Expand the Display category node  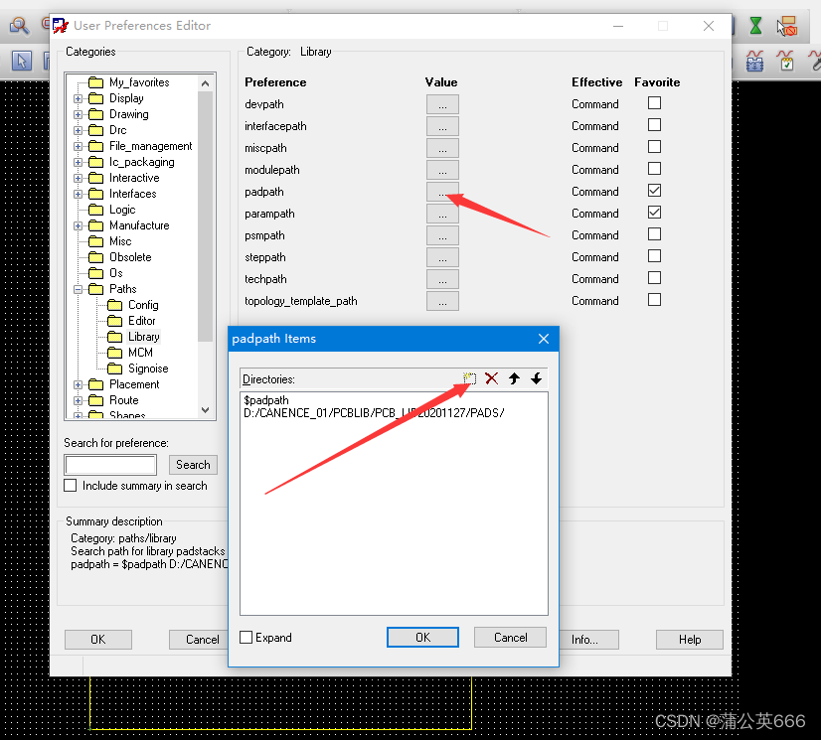click(x=78, y=98)
